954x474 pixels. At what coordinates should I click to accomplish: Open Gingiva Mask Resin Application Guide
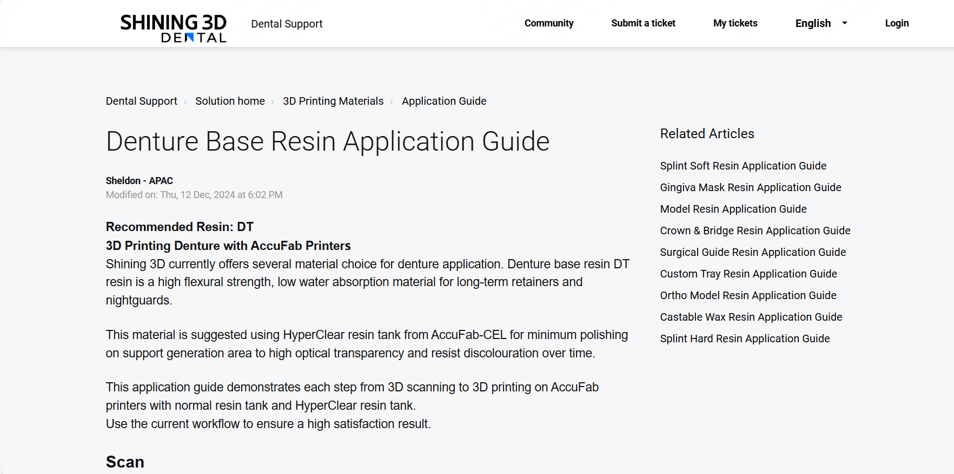[x=751, y=187]
